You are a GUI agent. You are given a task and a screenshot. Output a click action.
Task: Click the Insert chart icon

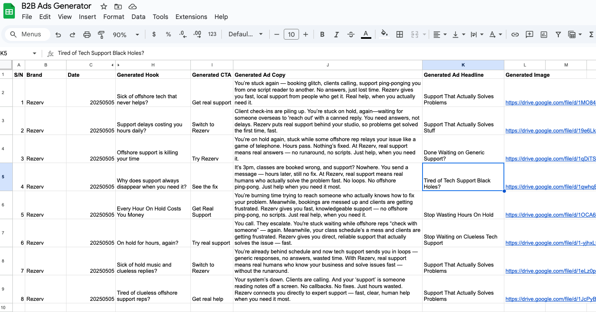[x=544, y=34]
